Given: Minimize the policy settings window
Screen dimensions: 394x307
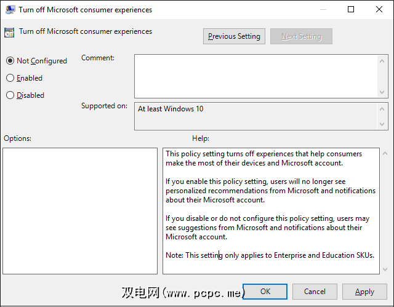Looking at the screenshot, I should point(323,10).
